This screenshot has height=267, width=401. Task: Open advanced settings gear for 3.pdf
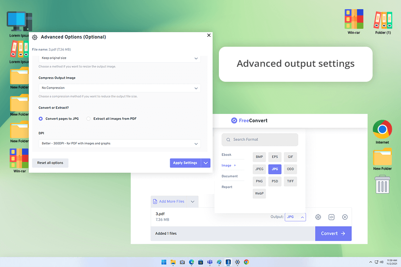tap(318, 217)
